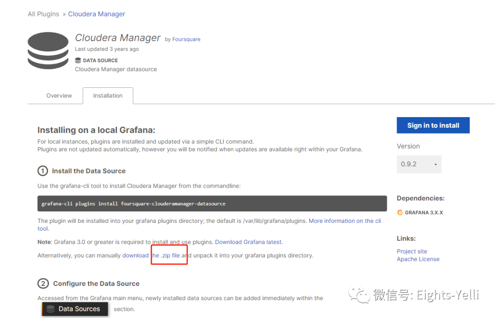This screenshot has width=495, height=318.
Task: Follow More information on the cli tool link
Action: [x=345, y=221]
